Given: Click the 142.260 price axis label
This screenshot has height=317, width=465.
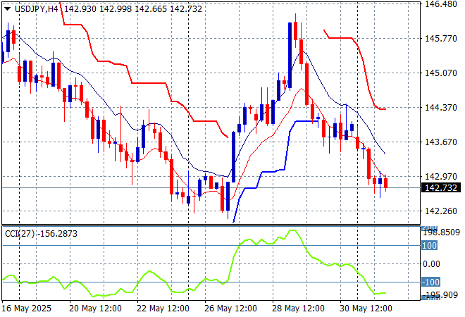Looking at the screenshot, I should pos(442,211).
